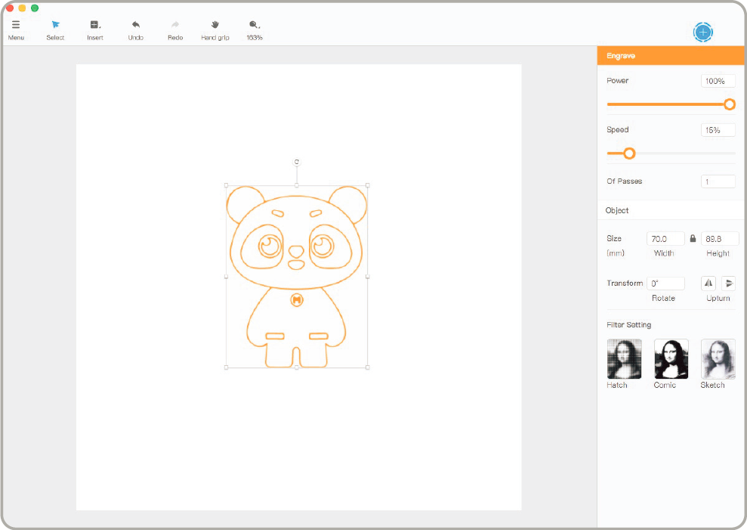Screen dimensions: 747x530
Task: Click the Speed slider handle
Action: pyautogui.click(x=629, y=153)
